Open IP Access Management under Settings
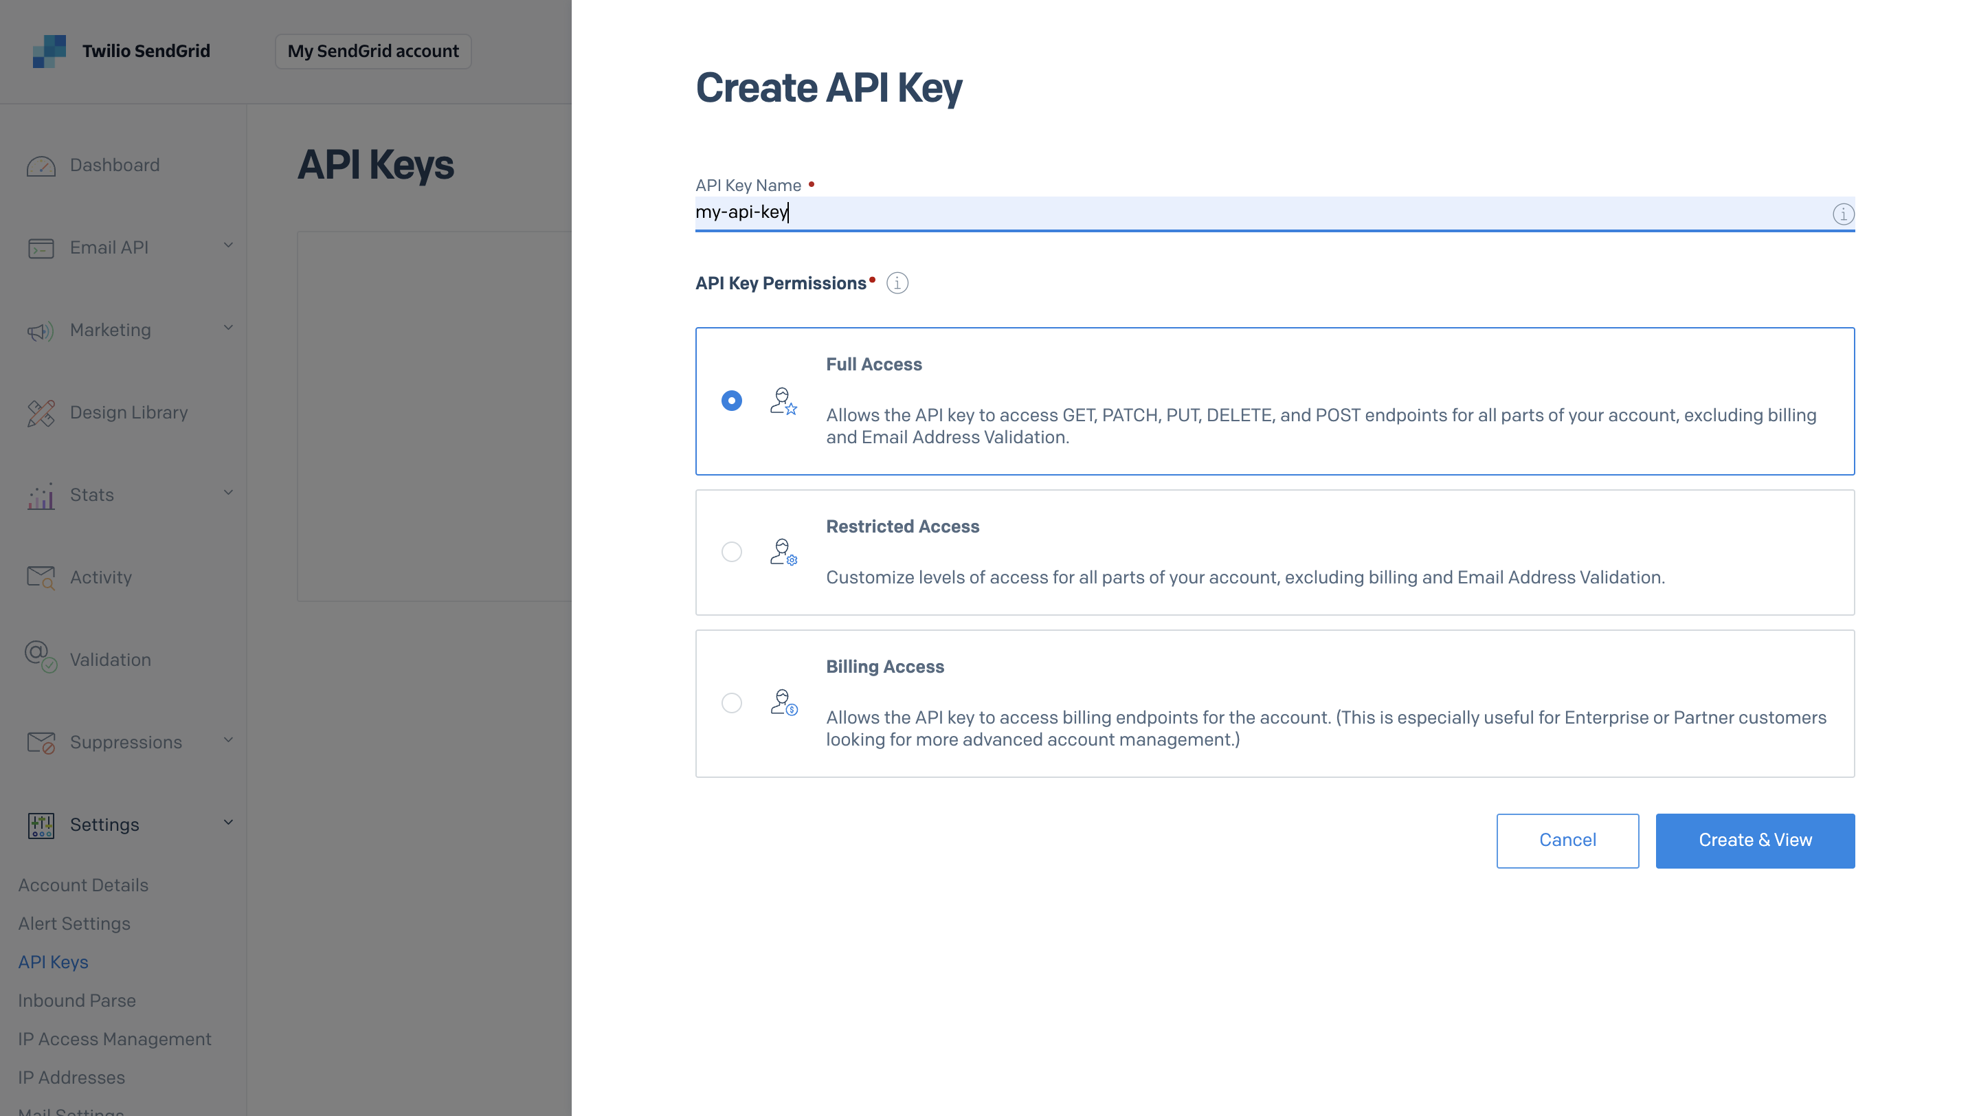 coord(115,1039)
